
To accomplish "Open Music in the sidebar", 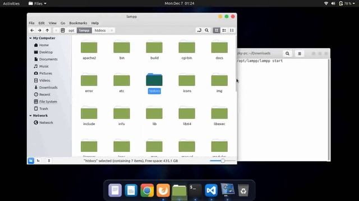I will click(x=44, y=66).
